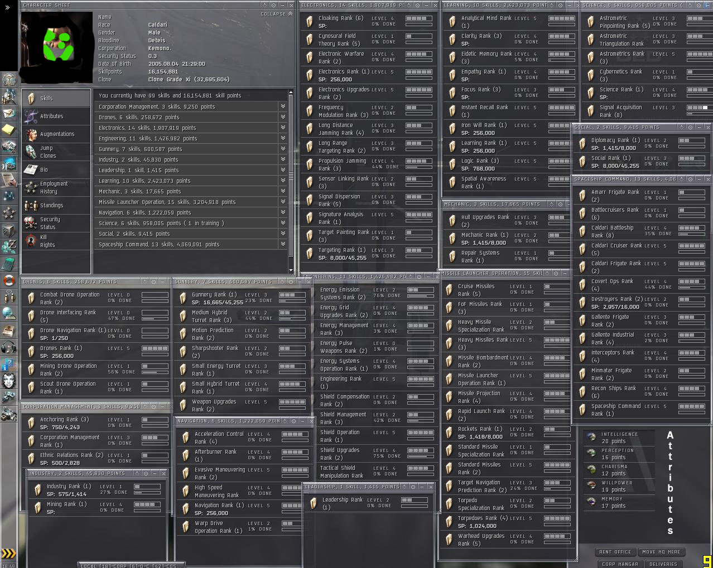This screenshot has width=713, height=568.
Task: Open the headphones jukebox icon in sidebar
Action: [x=8, y=347]
